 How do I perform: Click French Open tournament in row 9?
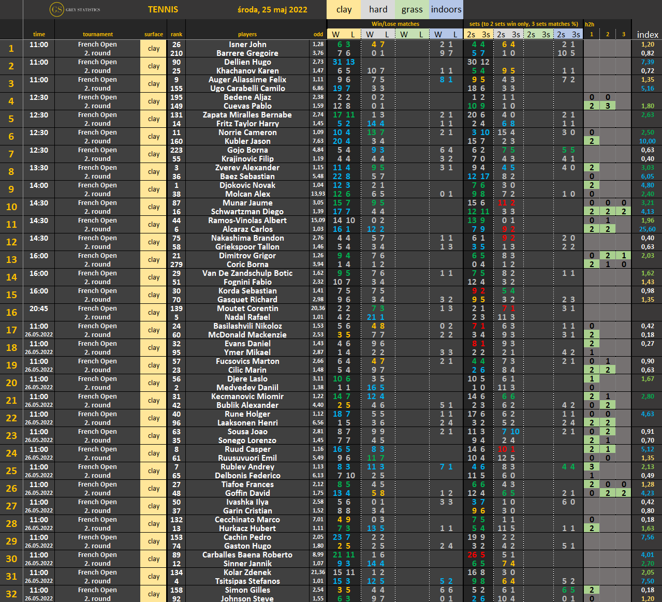(x=97, y=185)
